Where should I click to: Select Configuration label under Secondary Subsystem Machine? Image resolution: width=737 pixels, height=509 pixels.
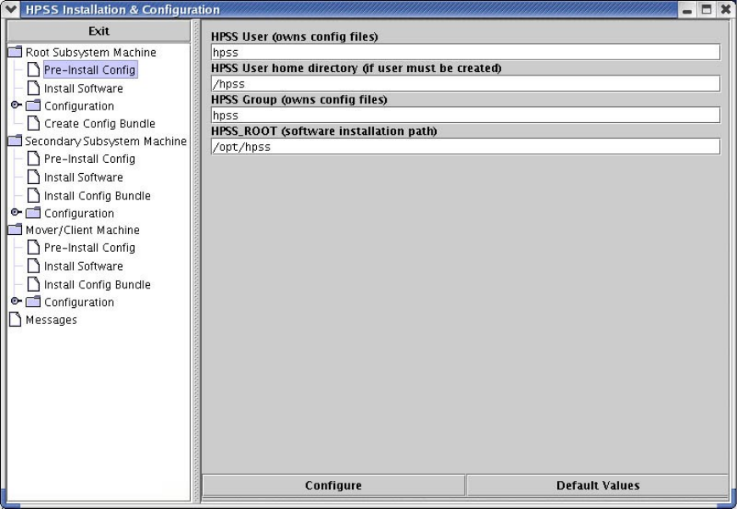[x=79, y=214]
